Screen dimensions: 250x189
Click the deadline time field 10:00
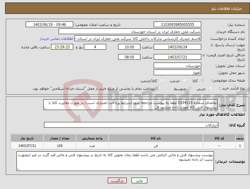pyautogui.click(x=129, y=47)
